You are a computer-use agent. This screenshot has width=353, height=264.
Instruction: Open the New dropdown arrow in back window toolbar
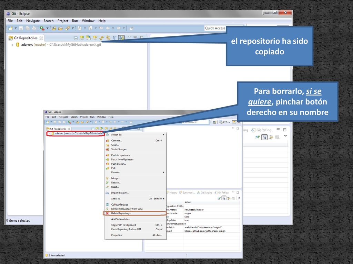(16, 28)
